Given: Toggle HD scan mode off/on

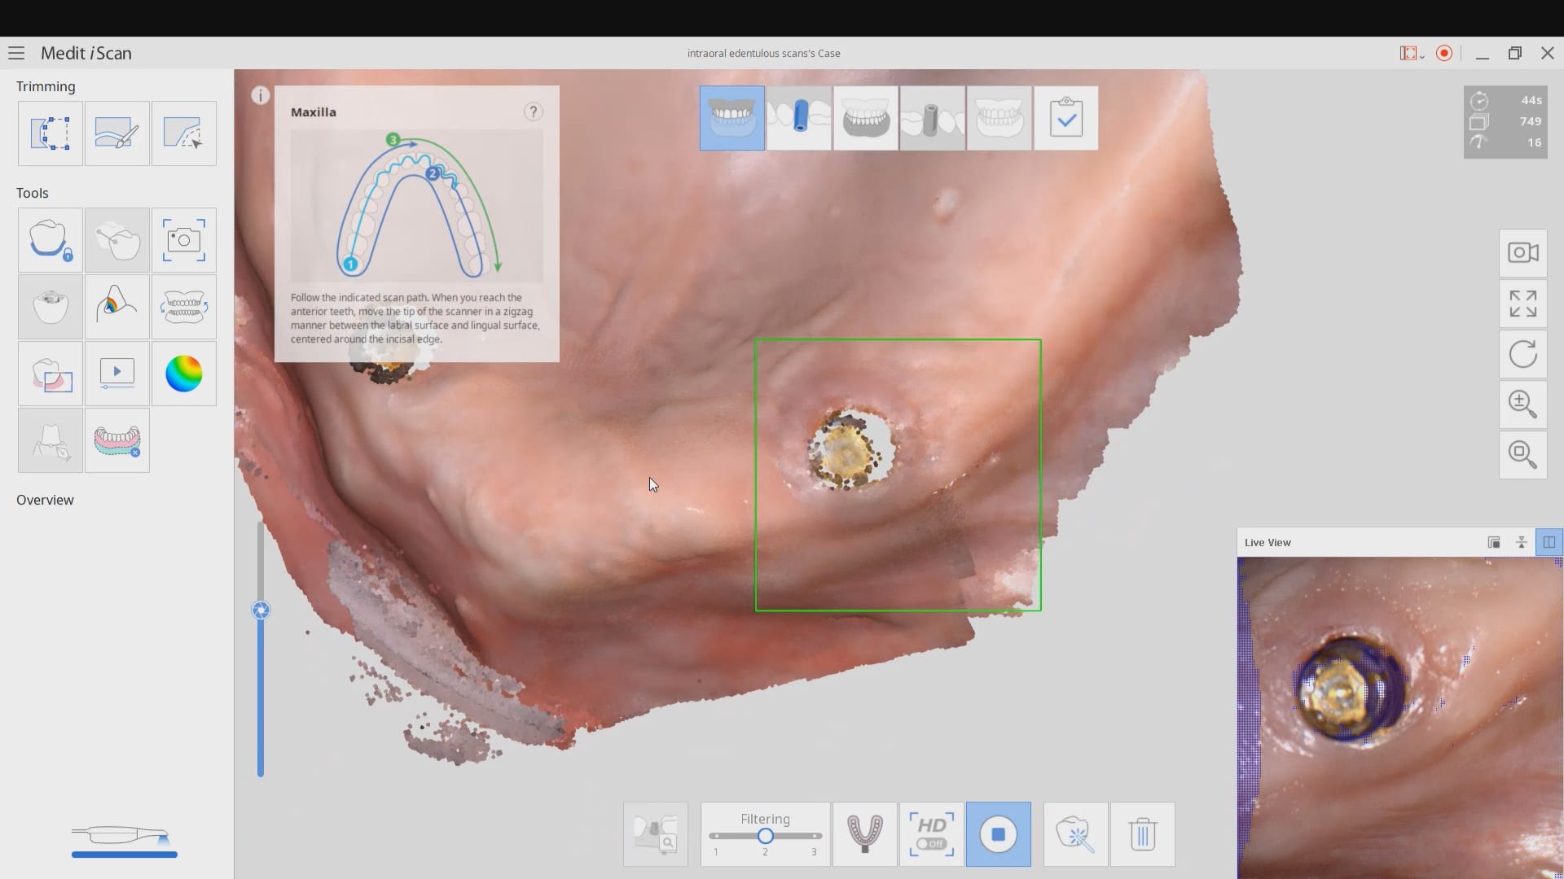Looking at the screenshot, I should (932, 834).
